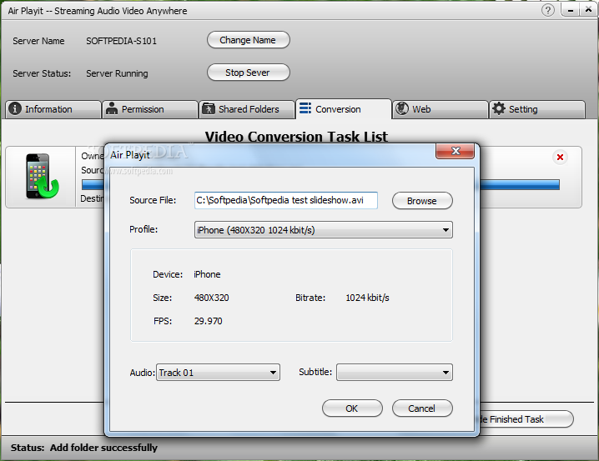Image resolution: width=599 pixels, height=461 pixels.
Task: Click the Add folder successfully status text
Action: click(x=103, y=448)
